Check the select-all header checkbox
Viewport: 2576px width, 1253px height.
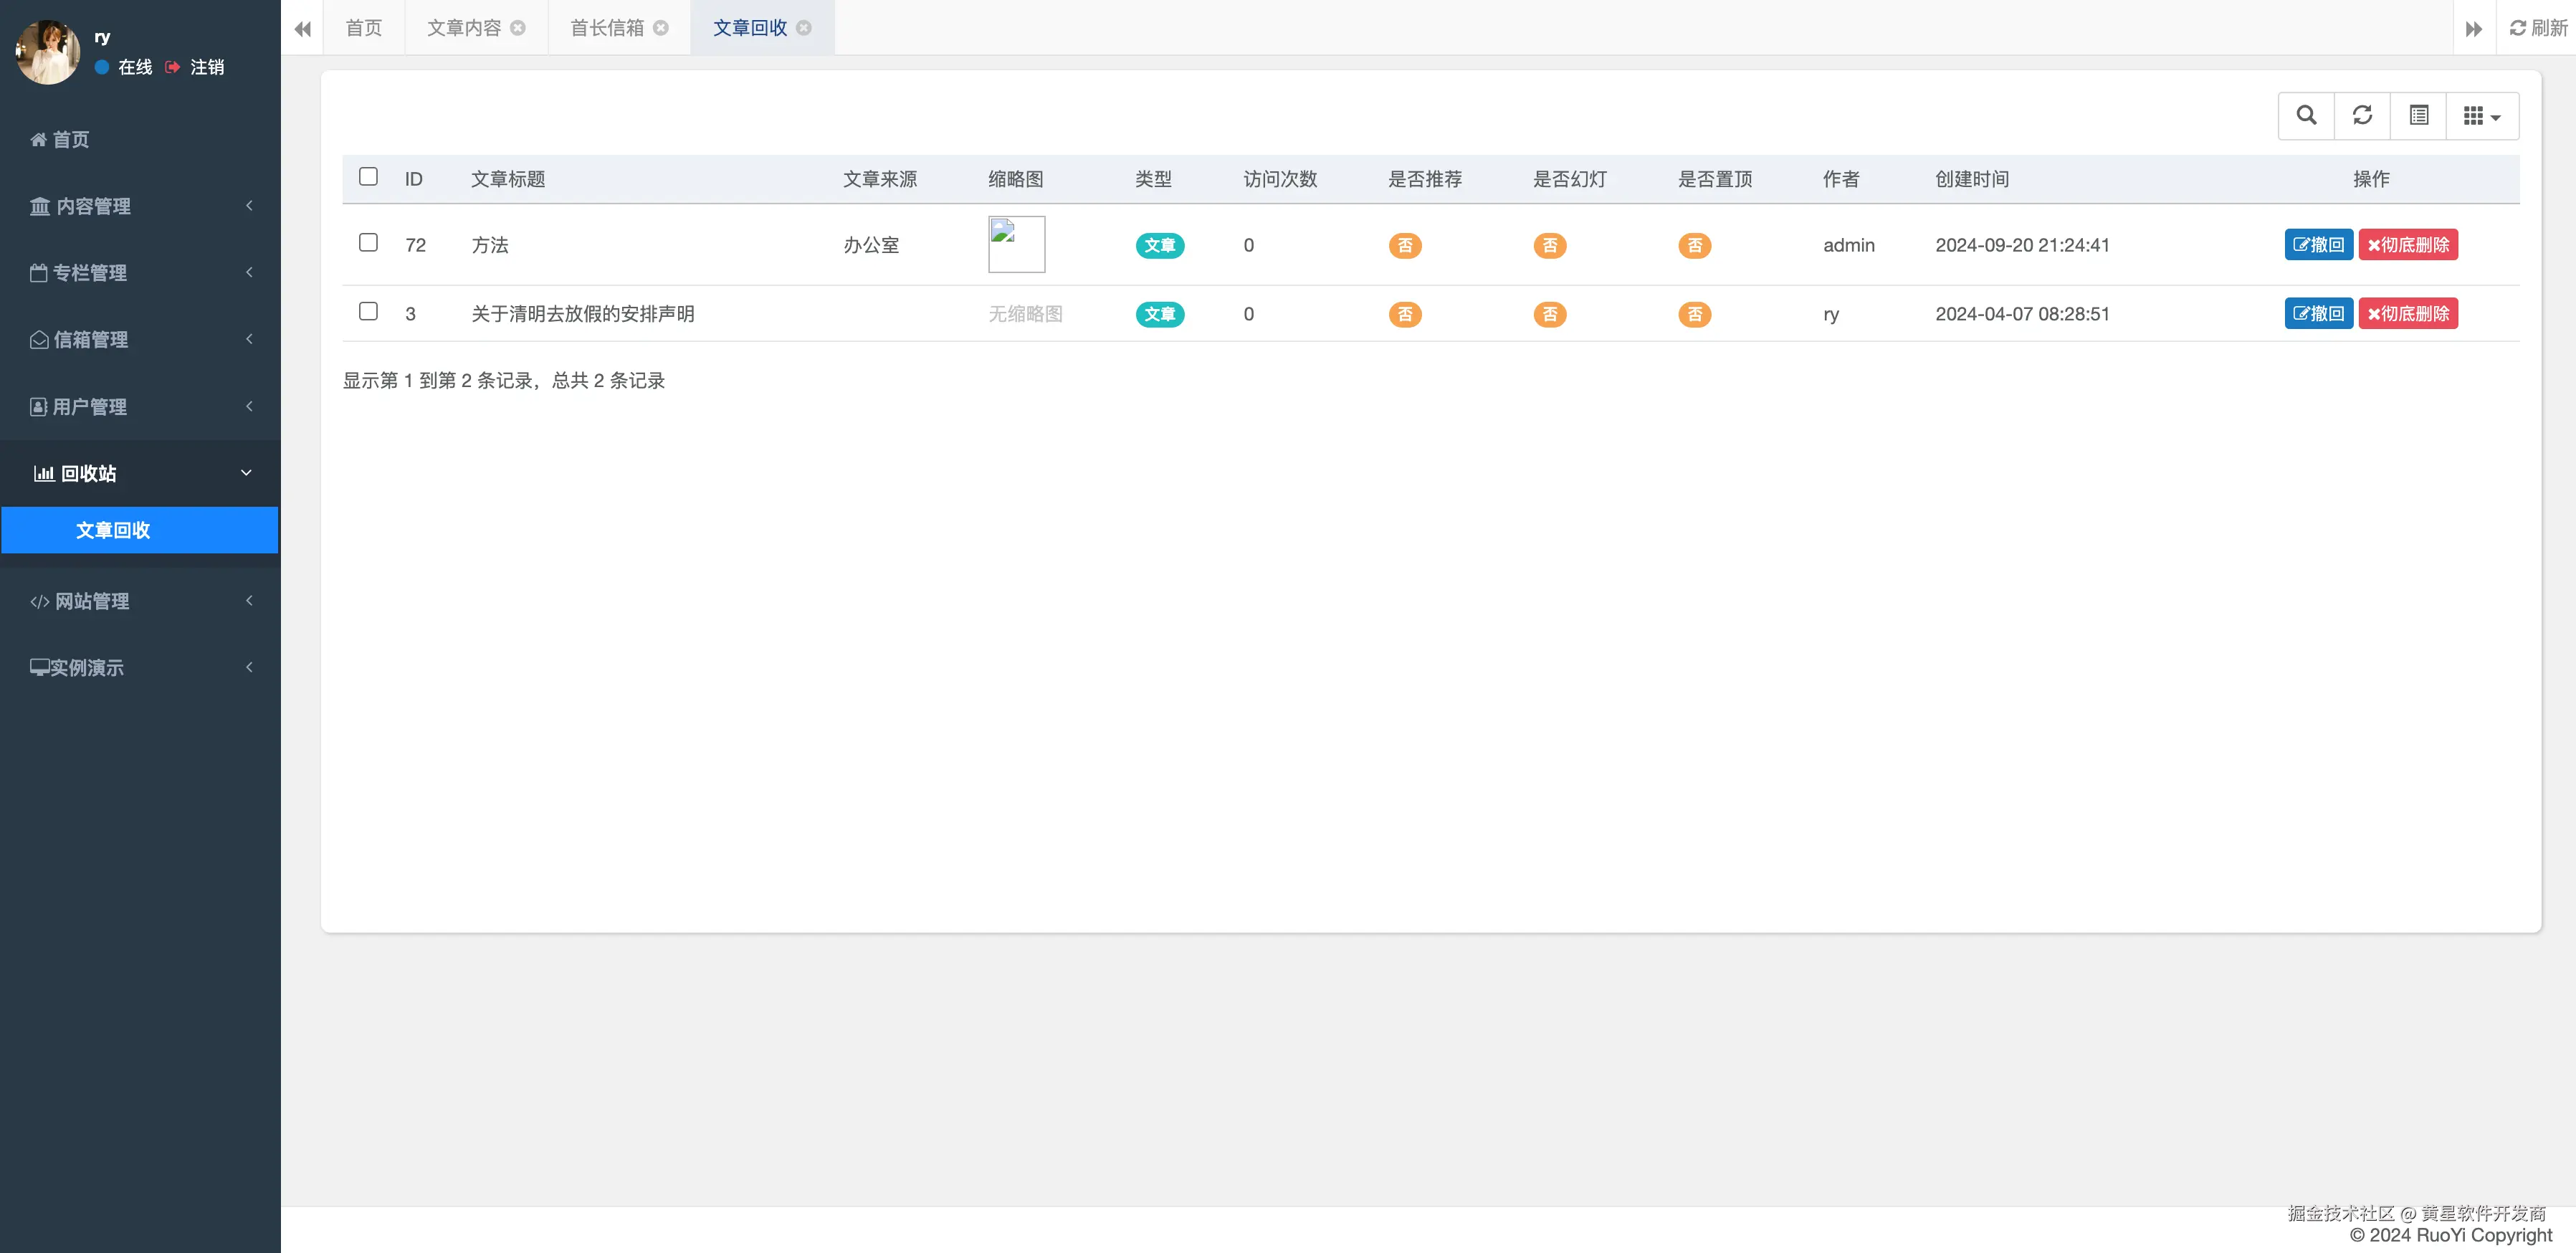368,177
